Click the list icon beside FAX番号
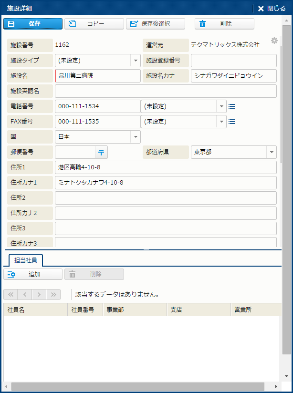This screenshot has width=293, height=393. point(232,122)
